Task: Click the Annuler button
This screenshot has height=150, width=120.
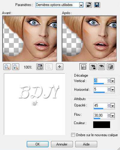Action: [62, 144]
